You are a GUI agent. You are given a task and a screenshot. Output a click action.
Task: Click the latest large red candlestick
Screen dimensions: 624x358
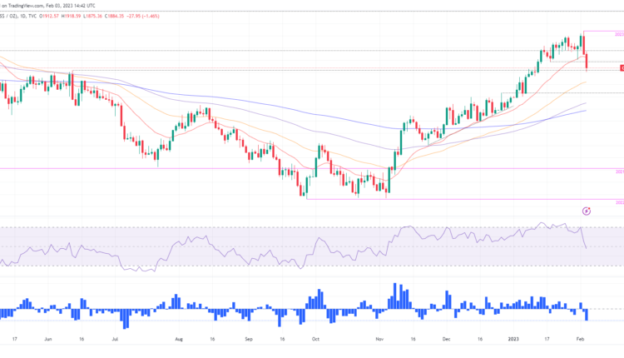(587, 61)
